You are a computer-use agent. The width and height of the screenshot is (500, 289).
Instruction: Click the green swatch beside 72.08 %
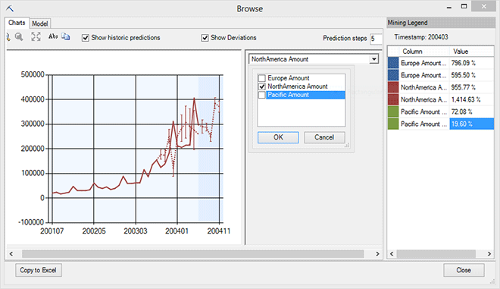point(393,112)
